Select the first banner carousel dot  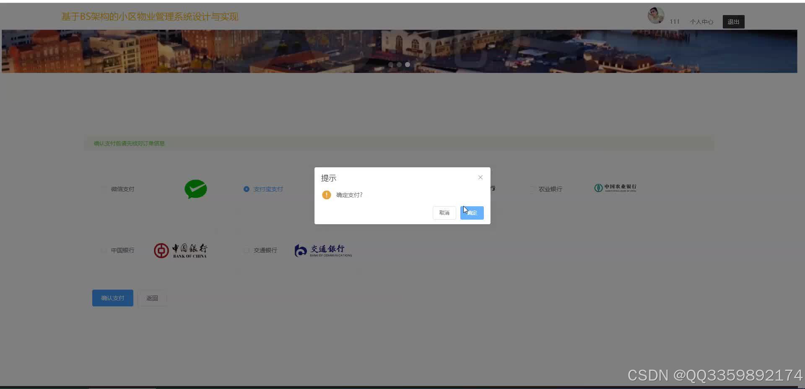pos(391,65)
